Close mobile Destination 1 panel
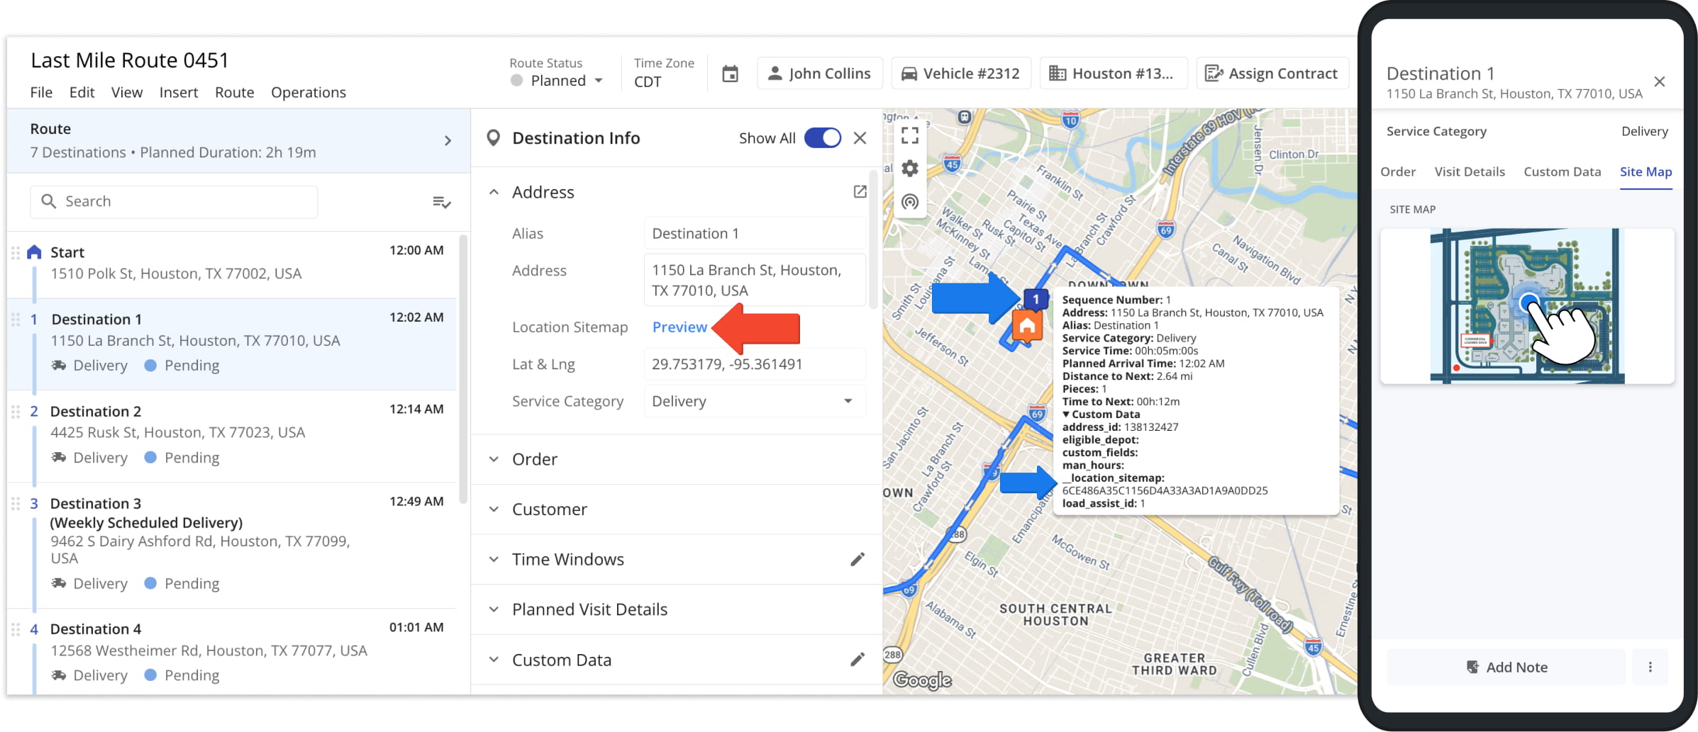 tap(1660, 81)
